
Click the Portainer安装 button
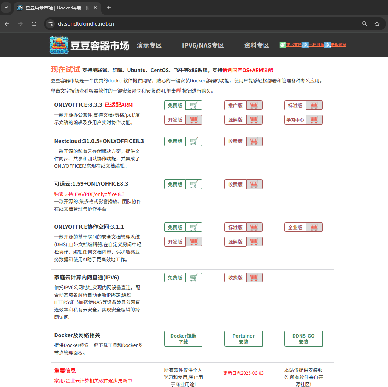tap(243, 339)
